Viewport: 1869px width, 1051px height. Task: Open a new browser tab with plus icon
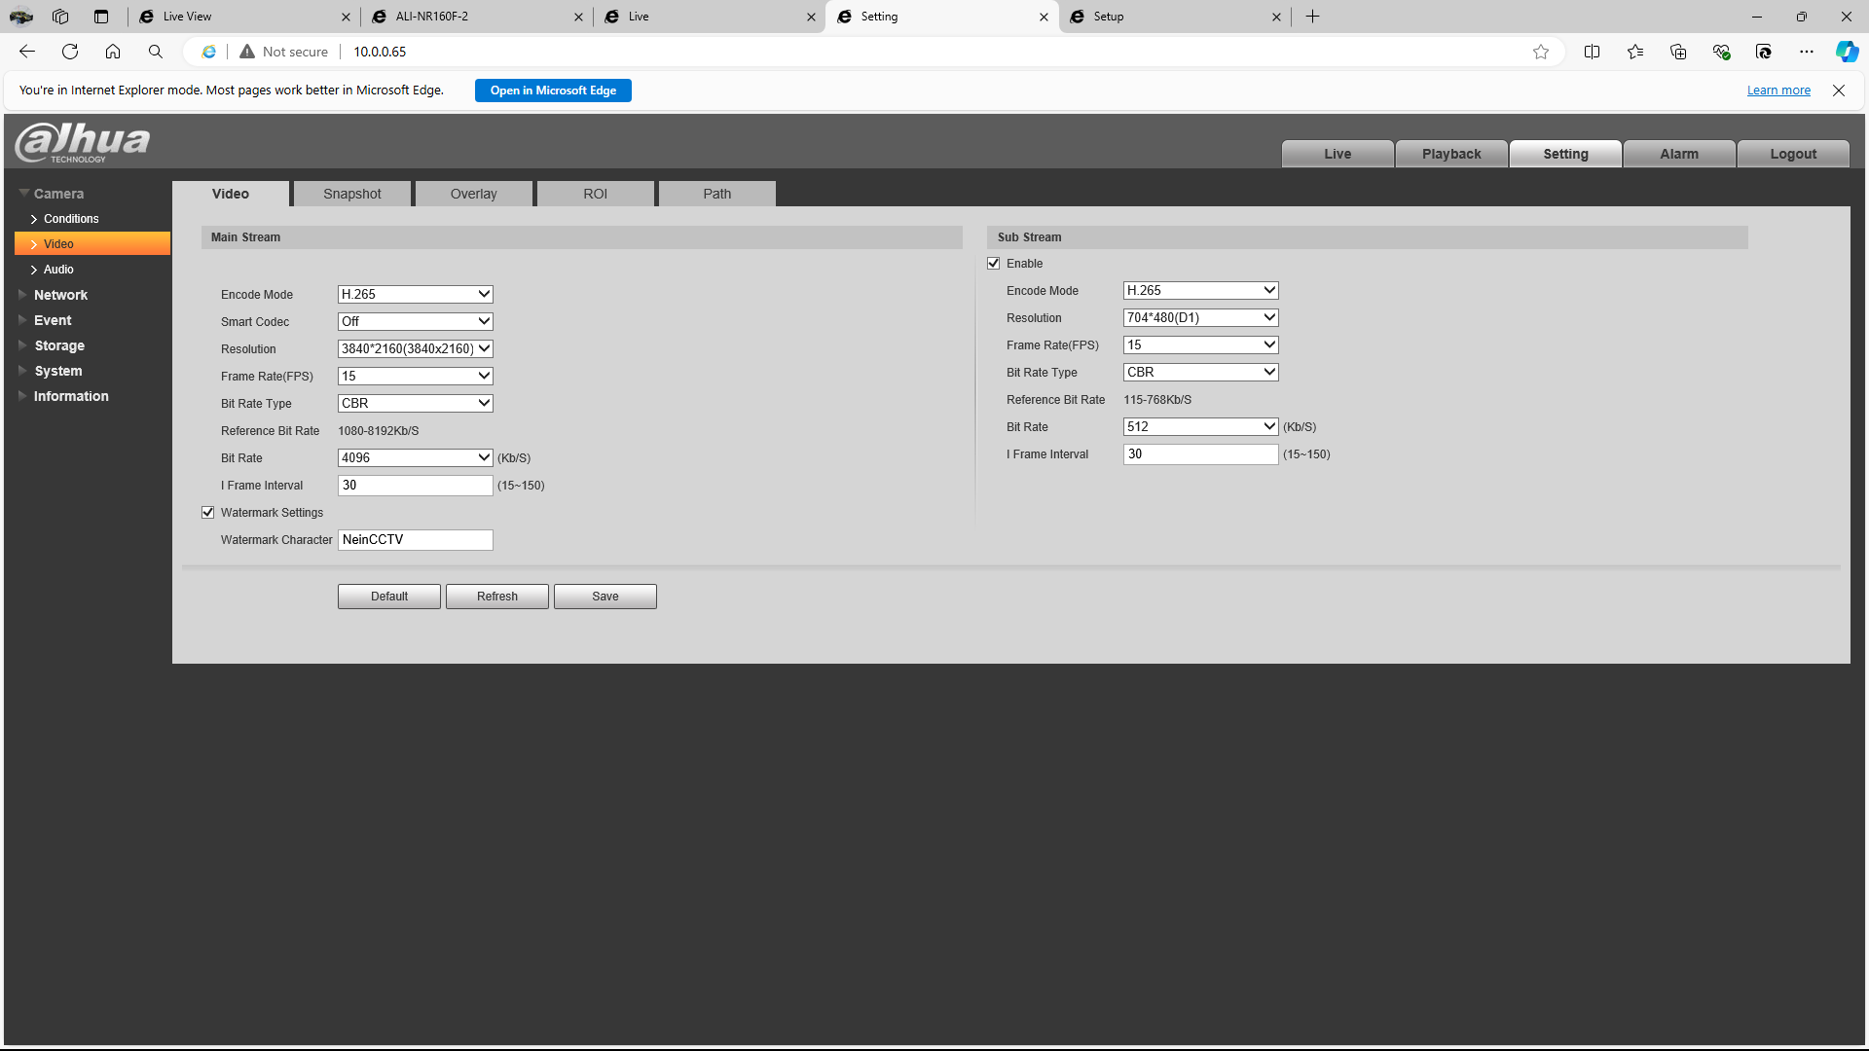1313,17
